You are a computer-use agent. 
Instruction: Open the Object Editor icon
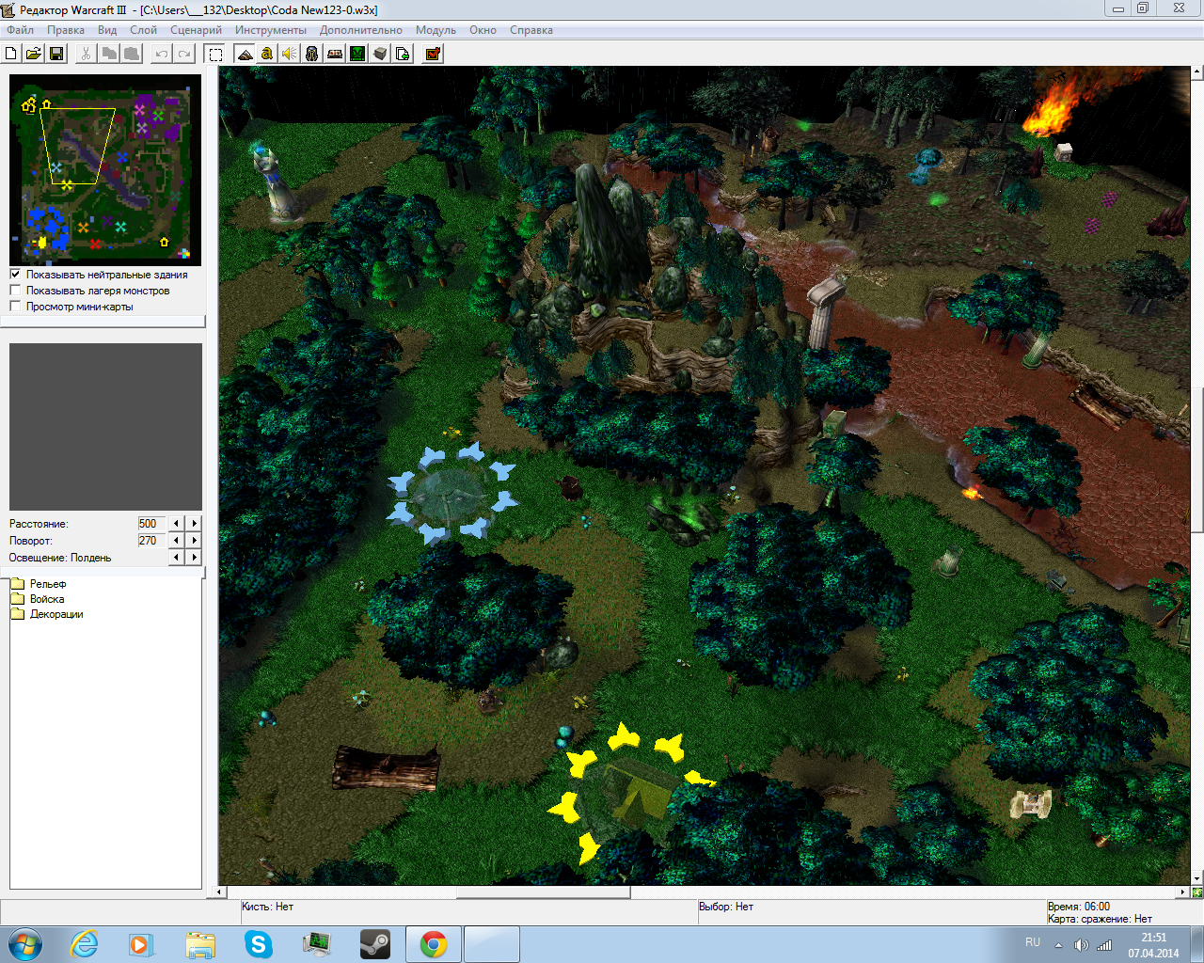click(312, 54)
